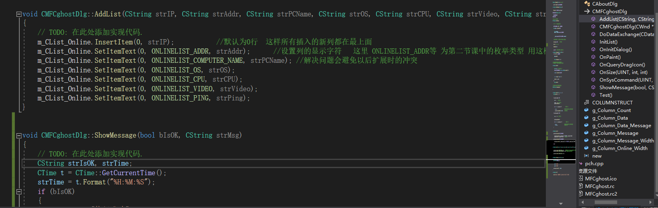Collapse the if (bIsOK) block

coord(19,192)
